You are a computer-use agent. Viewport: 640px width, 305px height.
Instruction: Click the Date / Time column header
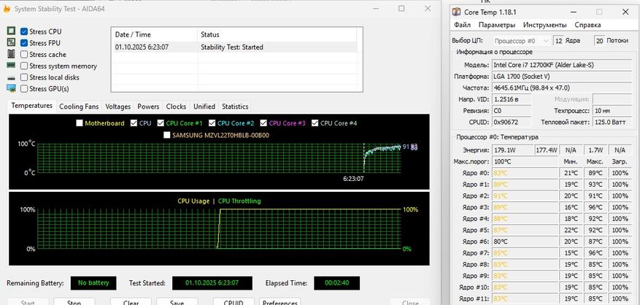[154, 35]
